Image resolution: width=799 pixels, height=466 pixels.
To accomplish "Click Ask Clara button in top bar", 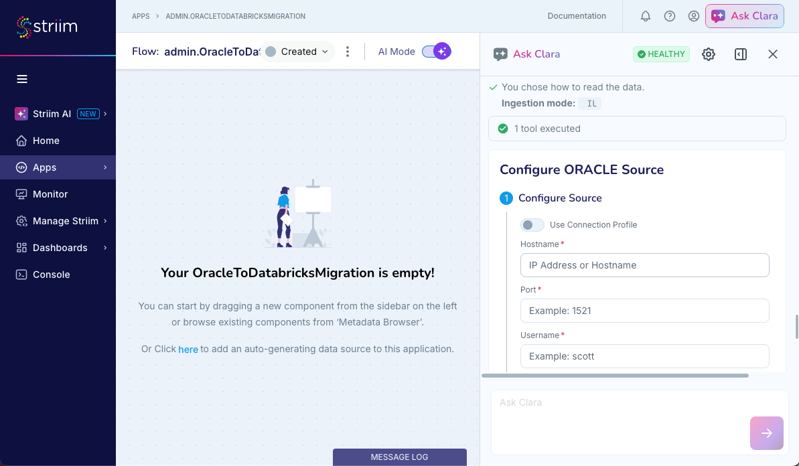I will pyautogui.click(x=745, y=16).
